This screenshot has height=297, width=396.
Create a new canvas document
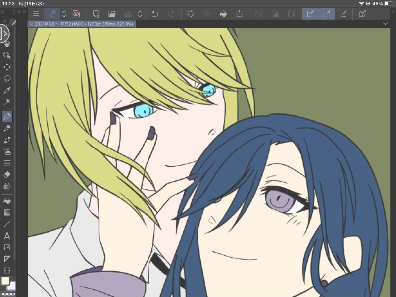pos(96,14)
